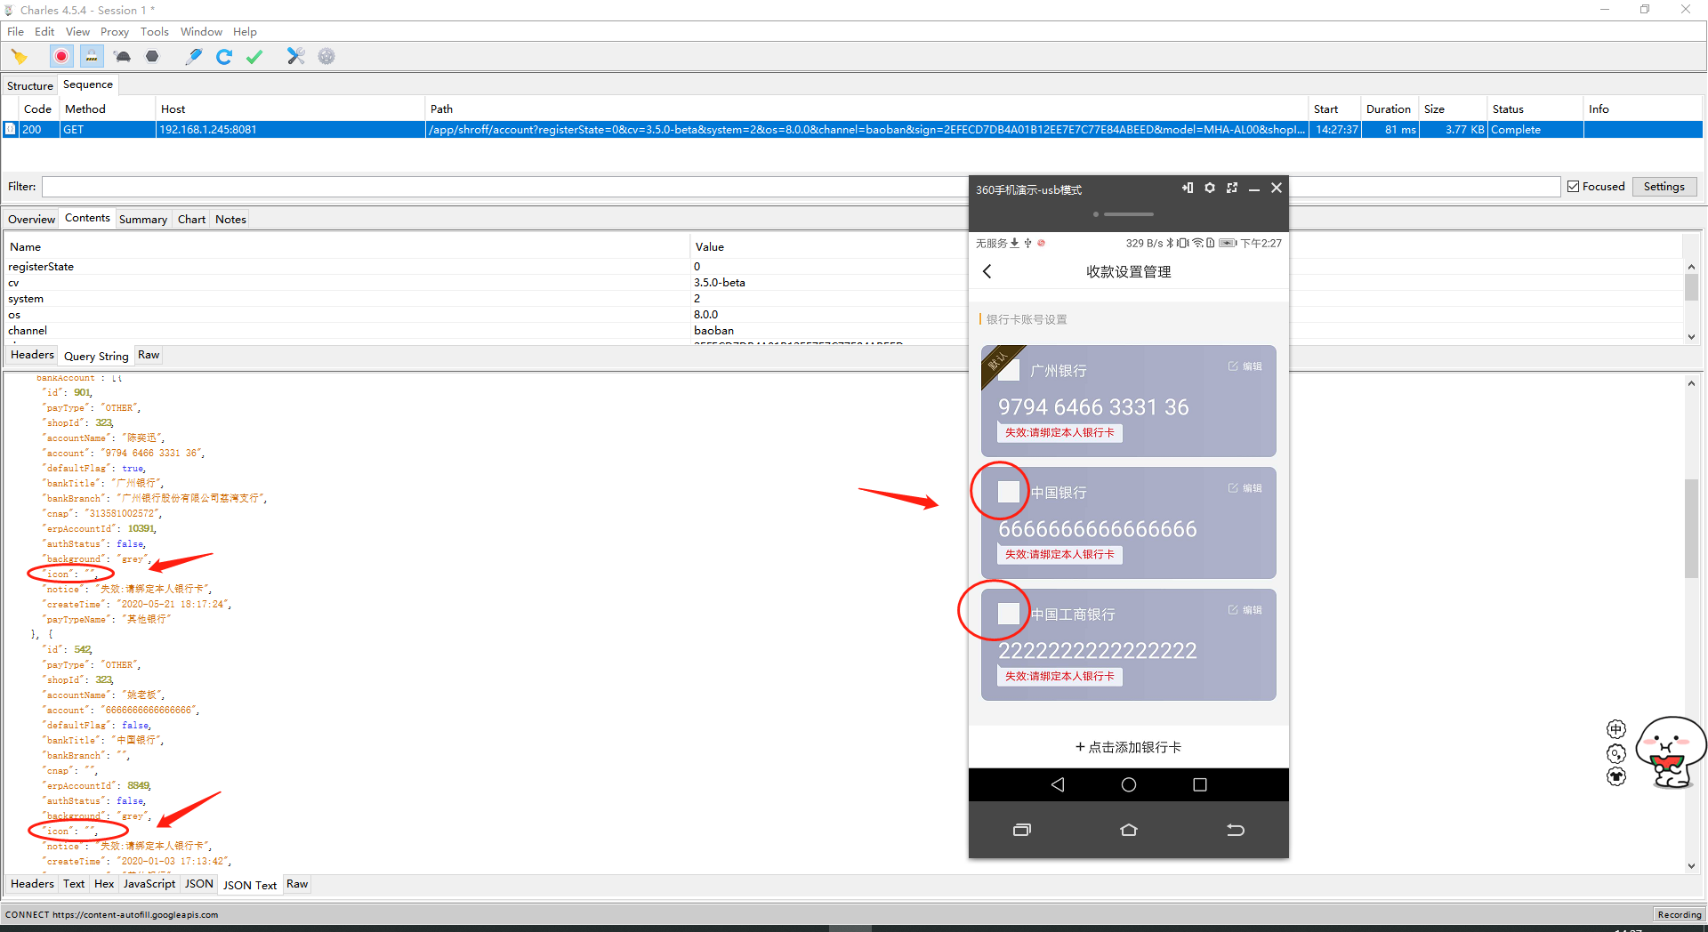Tap 编辑 on the 中国工商银行 card
The image size is (1708, 932).
pos(1245,610)
